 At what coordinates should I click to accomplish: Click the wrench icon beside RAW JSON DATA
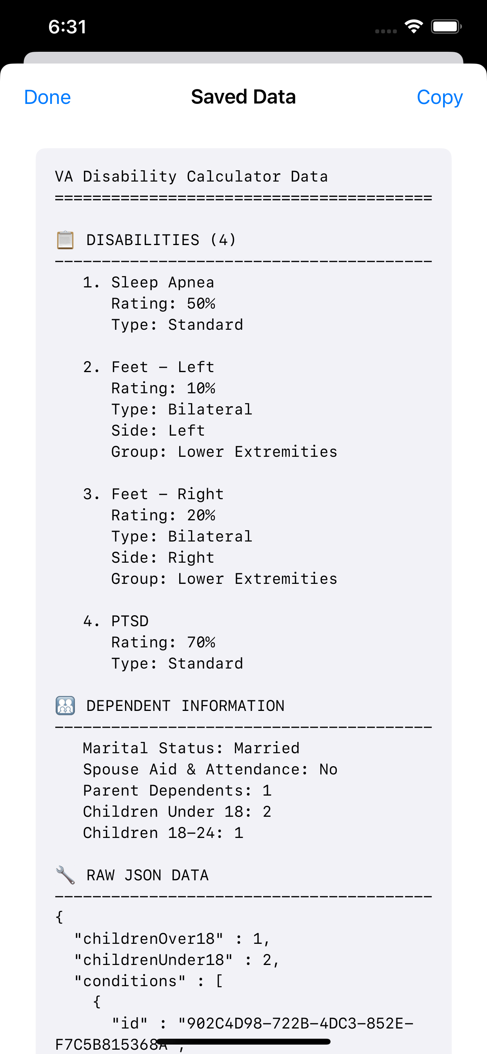[65, 875]
